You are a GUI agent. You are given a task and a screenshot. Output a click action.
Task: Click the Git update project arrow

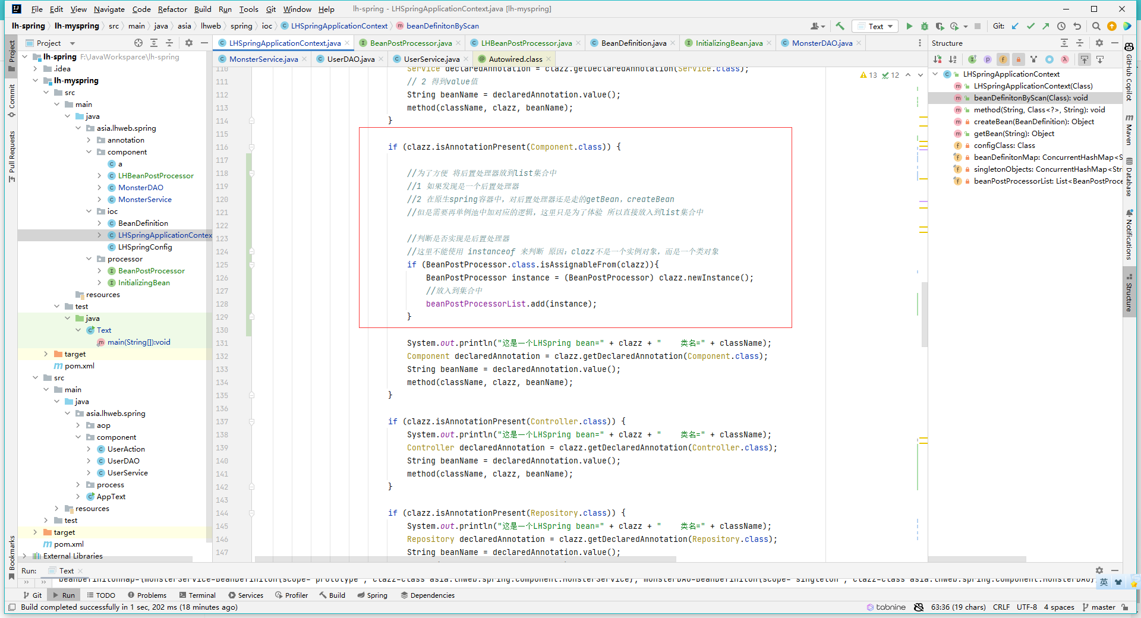(1015, 26)
